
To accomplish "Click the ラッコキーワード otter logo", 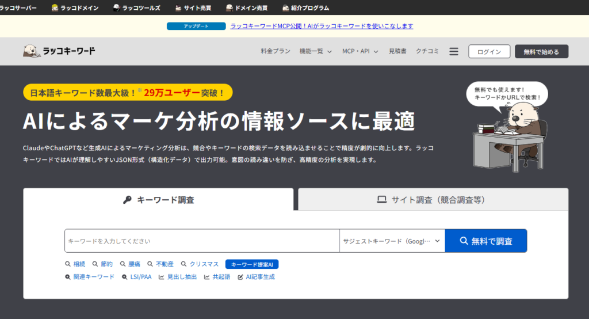I will coord(59,51).
